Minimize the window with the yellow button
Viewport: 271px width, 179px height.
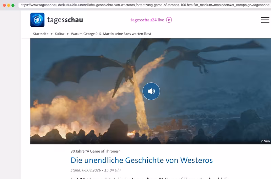tap(9, 5)
